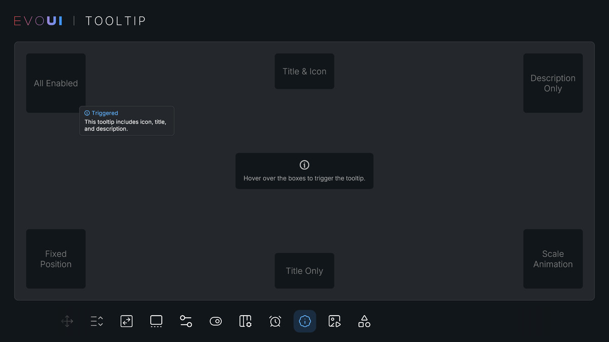Select the toggle switch icon in bottom bar
609x342 pixels.
(216, 321)
